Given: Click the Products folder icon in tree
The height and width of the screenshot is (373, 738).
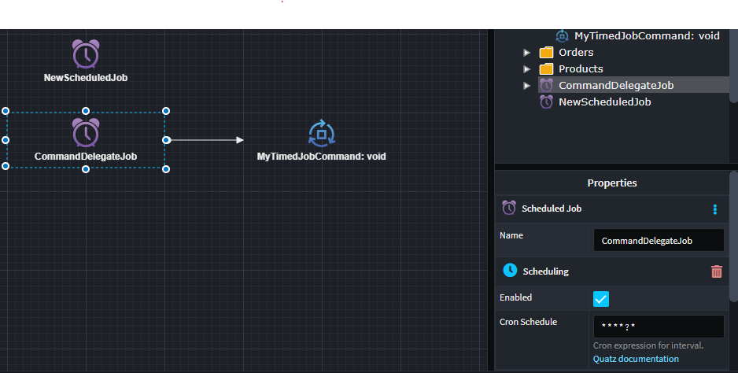Looking at the screenshot, I should click(546, 69).
